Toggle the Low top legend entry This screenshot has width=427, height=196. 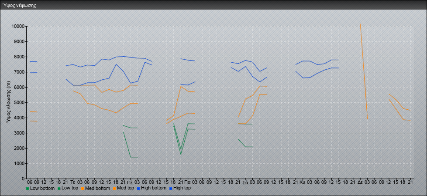point(67,188)
